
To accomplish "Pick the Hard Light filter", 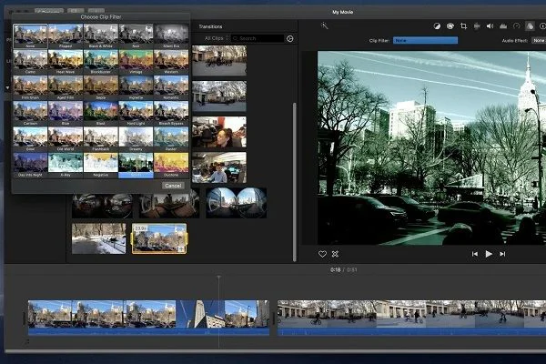I will (x=136, y=113).
